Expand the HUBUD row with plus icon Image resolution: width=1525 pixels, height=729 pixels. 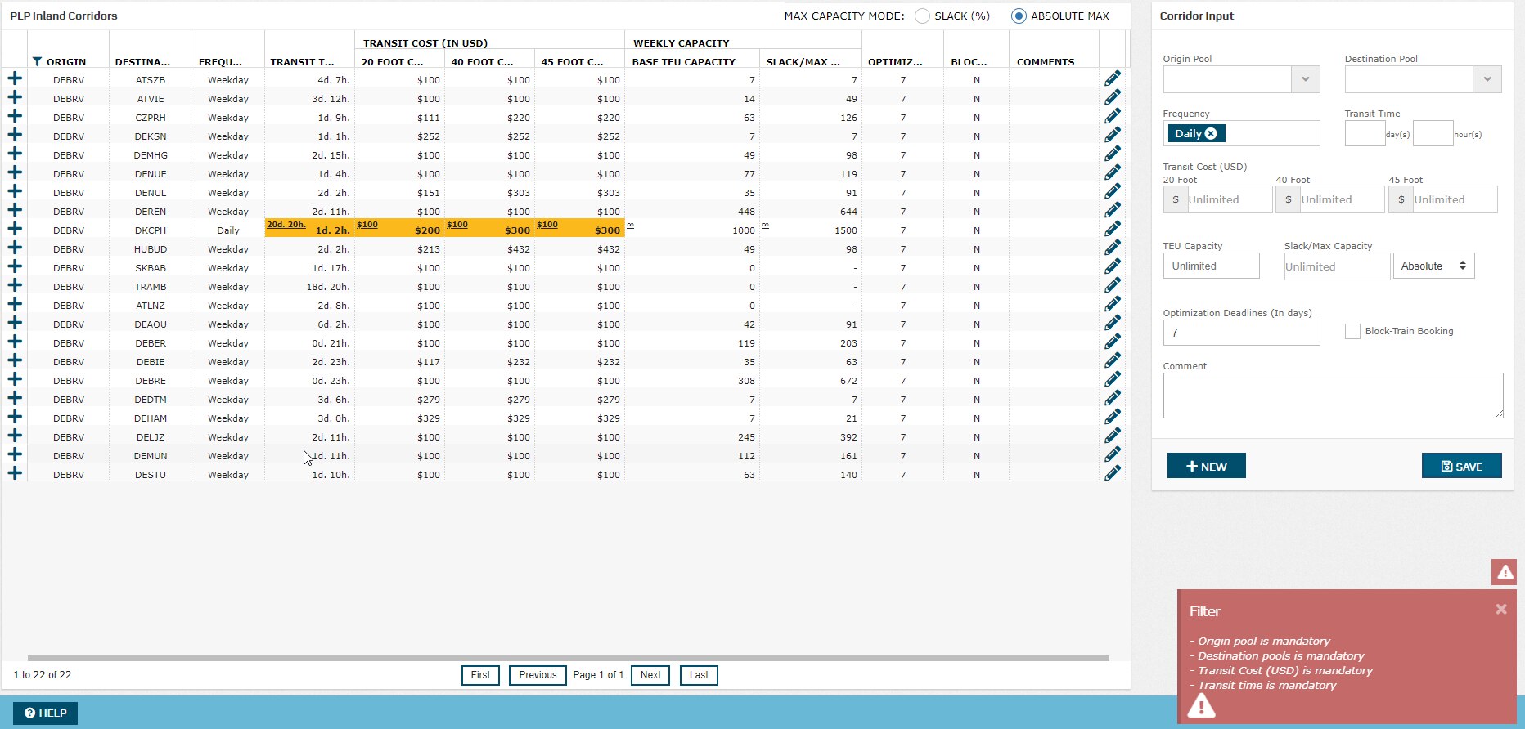point(15,248)
